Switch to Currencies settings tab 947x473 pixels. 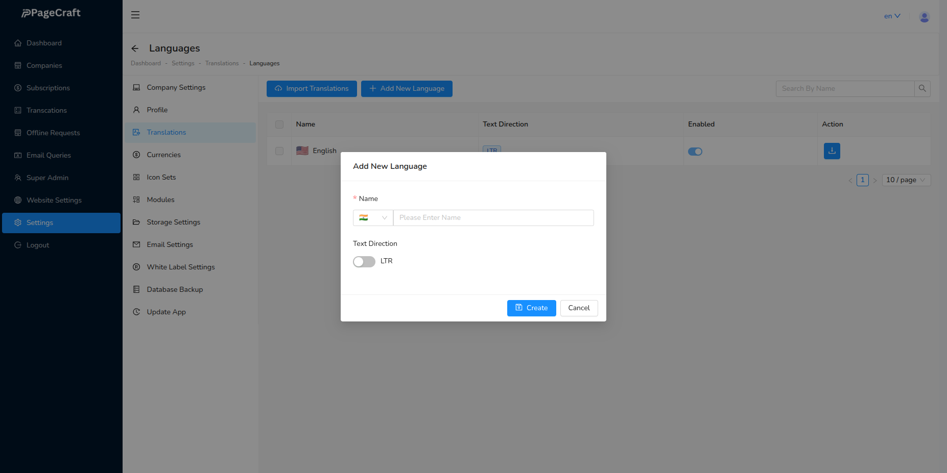163,155
